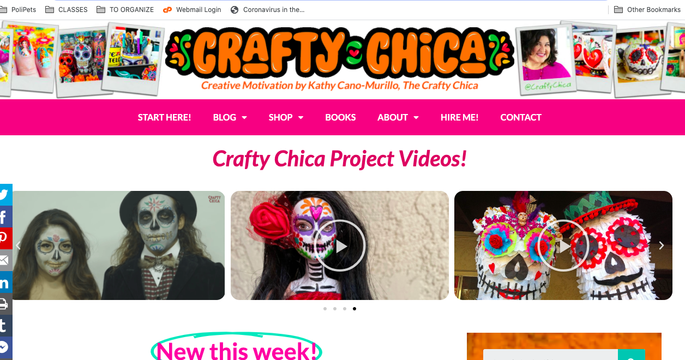Expand the ABOUT dropdown menu

(x=398, y=117)
